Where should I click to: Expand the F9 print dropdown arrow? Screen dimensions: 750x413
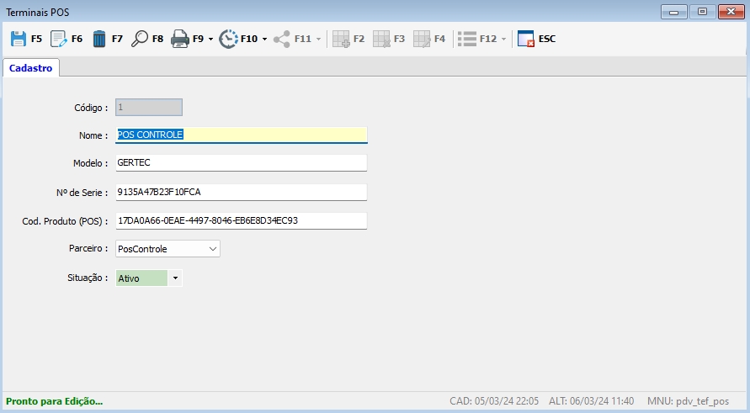point(210,40)
